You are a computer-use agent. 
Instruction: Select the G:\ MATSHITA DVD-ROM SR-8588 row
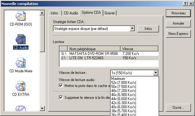click(x=109, y=54)
